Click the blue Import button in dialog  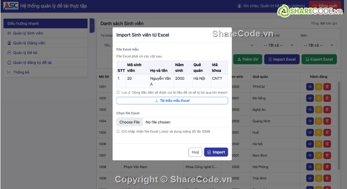tap(216, 152)
